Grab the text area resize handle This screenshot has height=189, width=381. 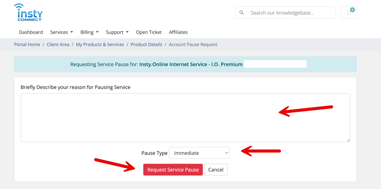348,140
